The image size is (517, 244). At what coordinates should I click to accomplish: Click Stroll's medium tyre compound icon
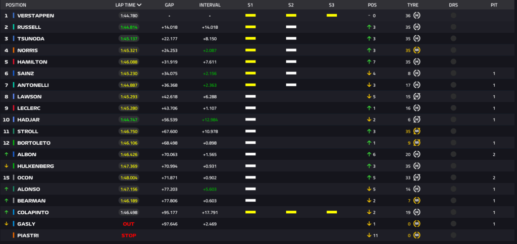point(417,132)
